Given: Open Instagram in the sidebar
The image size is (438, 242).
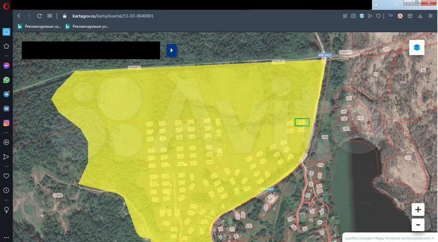Looking at the screenshot, I should pyautogui.click(x=6, y=123).
